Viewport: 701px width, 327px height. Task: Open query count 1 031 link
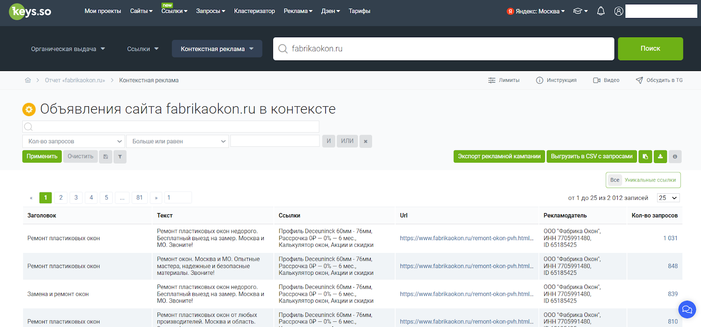click(x=670, y=238)
